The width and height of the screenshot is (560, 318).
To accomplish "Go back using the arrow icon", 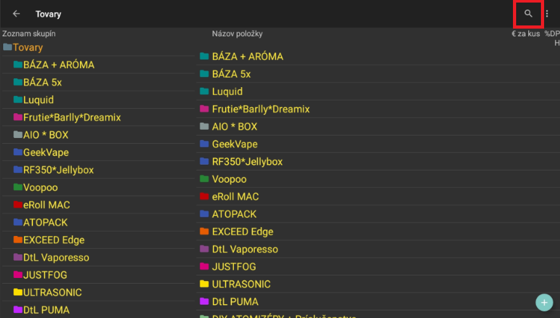I will click(x=17, y=13).
